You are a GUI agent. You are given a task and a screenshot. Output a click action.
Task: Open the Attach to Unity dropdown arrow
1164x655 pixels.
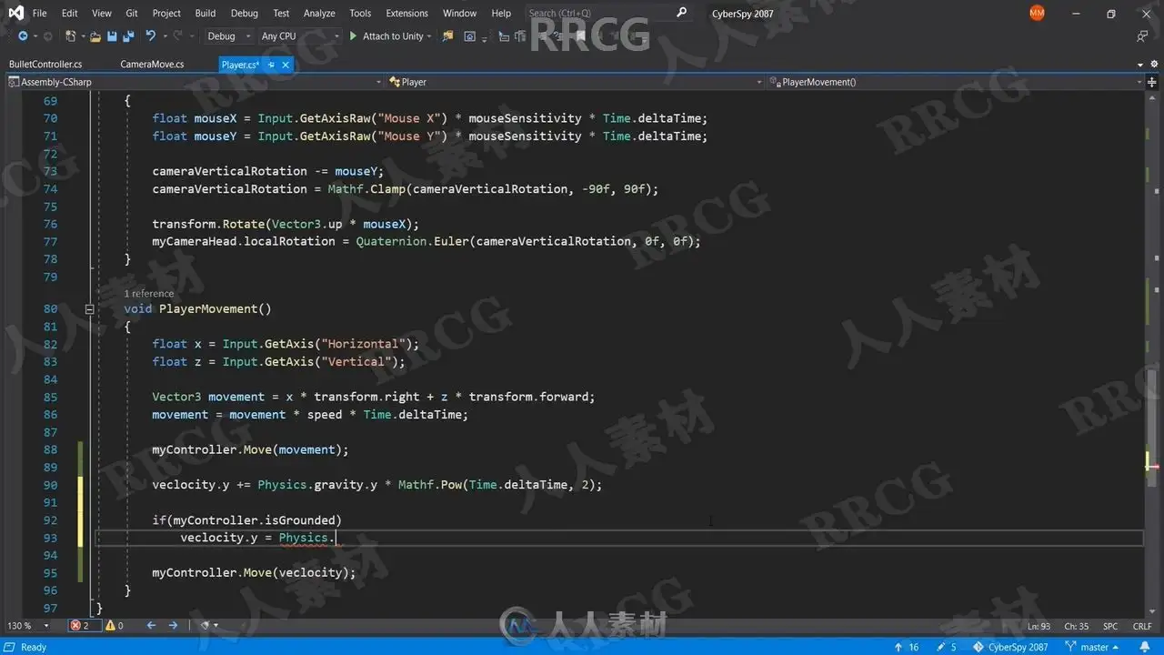click(x=430, y=36)
